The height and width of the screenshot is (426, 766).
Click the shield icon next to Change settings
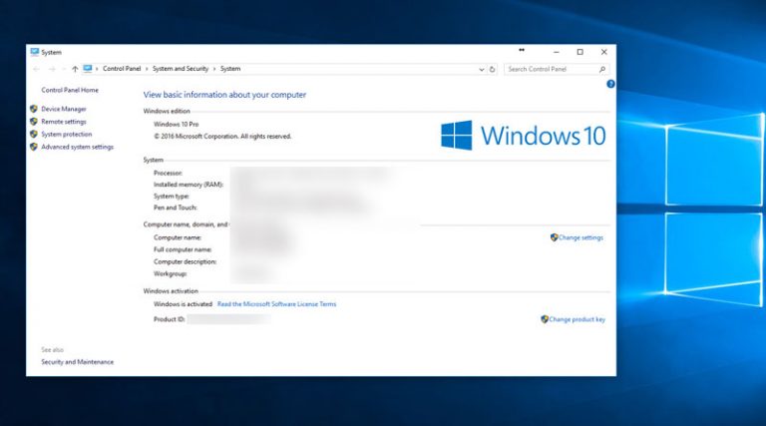[x=554, y=237]
